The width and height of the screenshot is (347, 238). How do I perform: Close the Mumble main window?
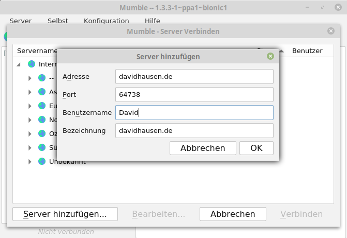[x=338, y=7]
